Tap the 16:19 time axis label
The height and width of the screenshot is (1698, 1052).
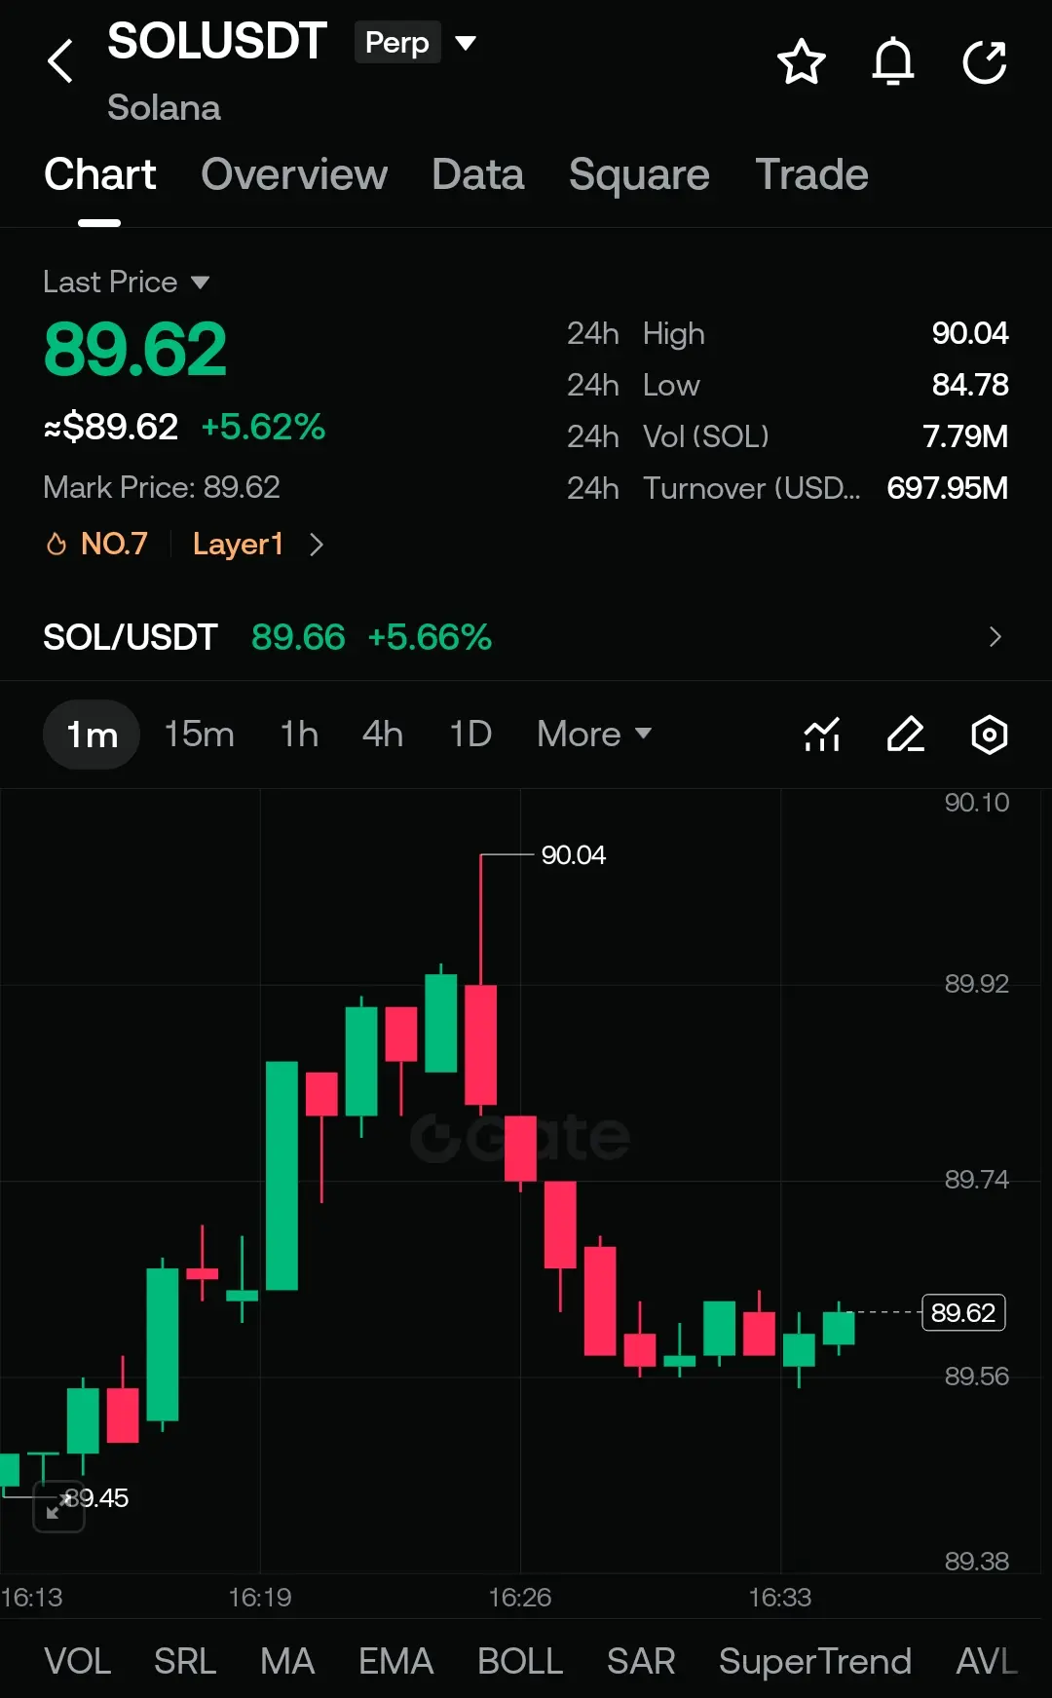tap(260, 1598)
